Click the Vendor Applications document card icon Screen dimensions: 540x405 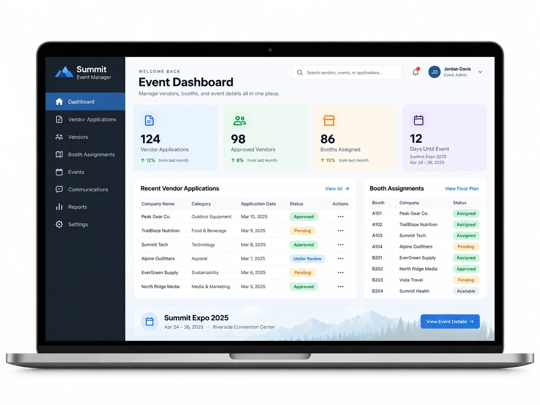click(149, 120)
